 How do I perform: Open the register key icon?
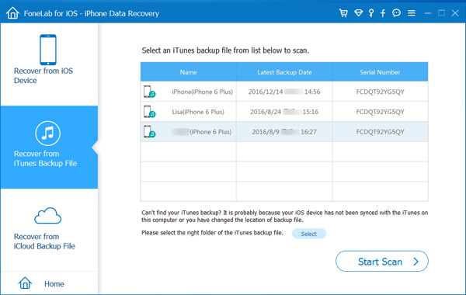click(x=371, y=13)
